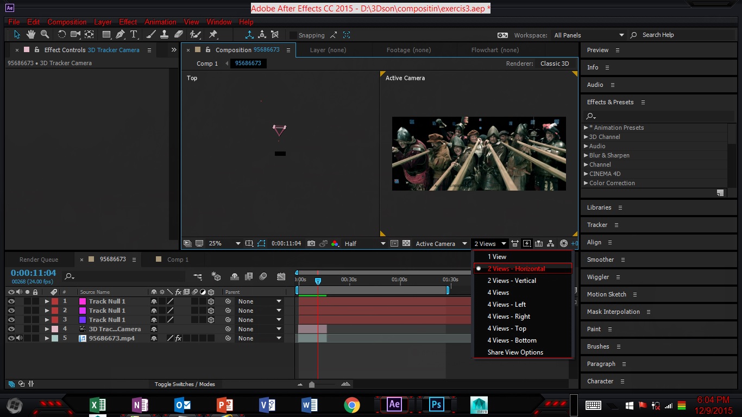Select the Rotation tool

[61, 34]
